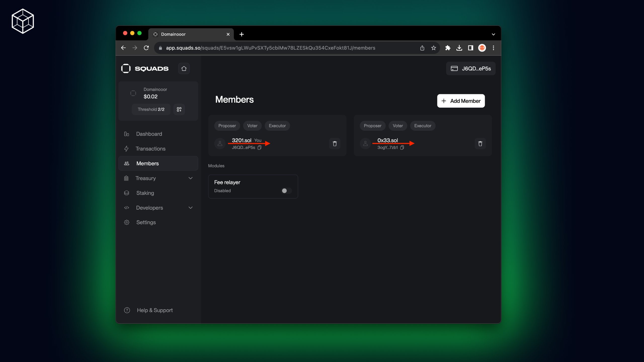Open the browser profile avatar

pos(482,48)
